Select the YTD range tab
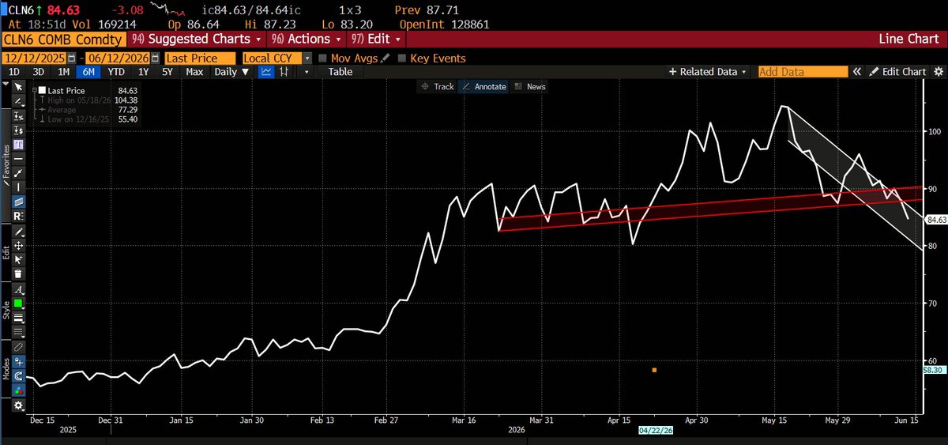 click(115, 71)
